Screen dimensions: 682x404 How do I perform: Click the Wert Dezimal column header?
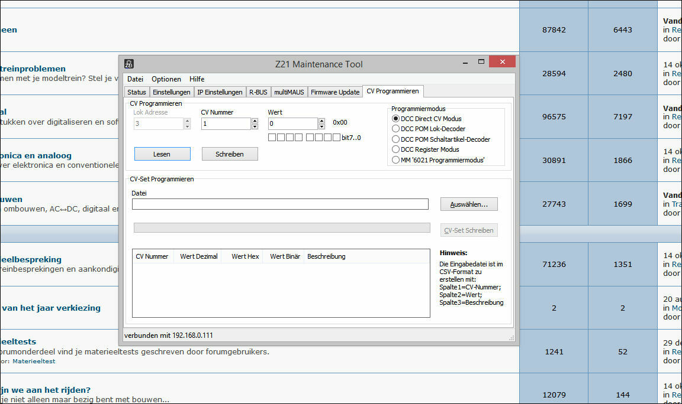198,256
